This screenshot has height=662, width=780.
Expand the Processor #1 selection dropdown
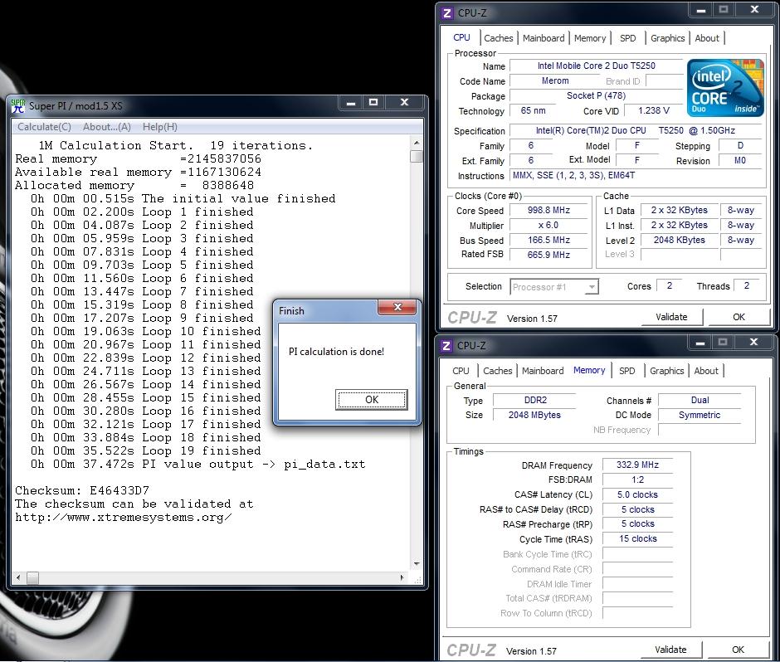592,287
